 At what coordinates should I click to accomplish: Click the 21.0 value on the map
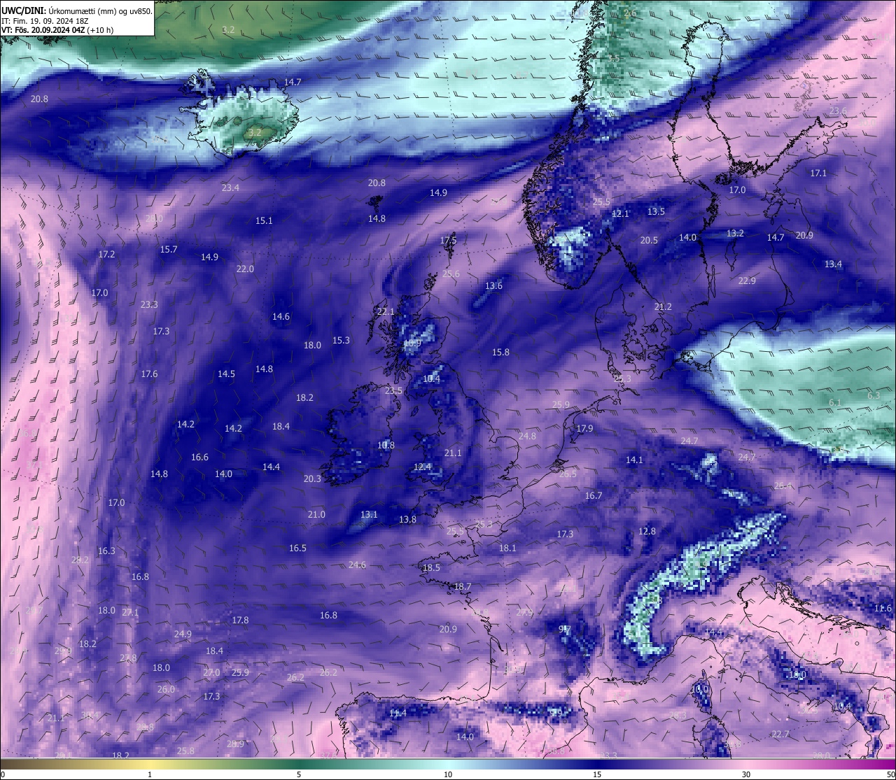tap(316, 514)
